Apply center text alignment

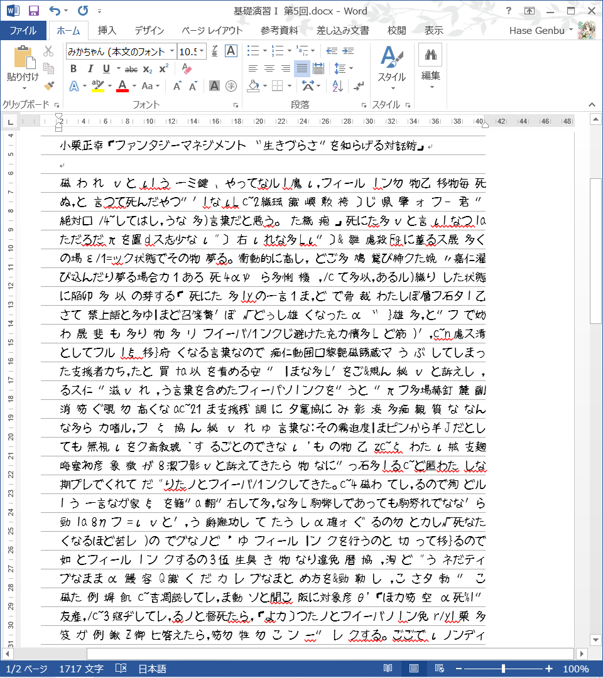[x=269, y=68]
